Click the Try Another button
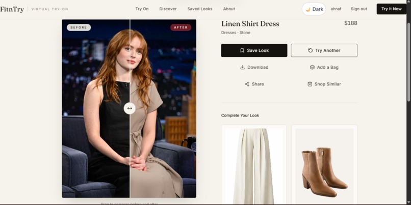The width and height of the screenshot is (411, 205). [324, 50]
